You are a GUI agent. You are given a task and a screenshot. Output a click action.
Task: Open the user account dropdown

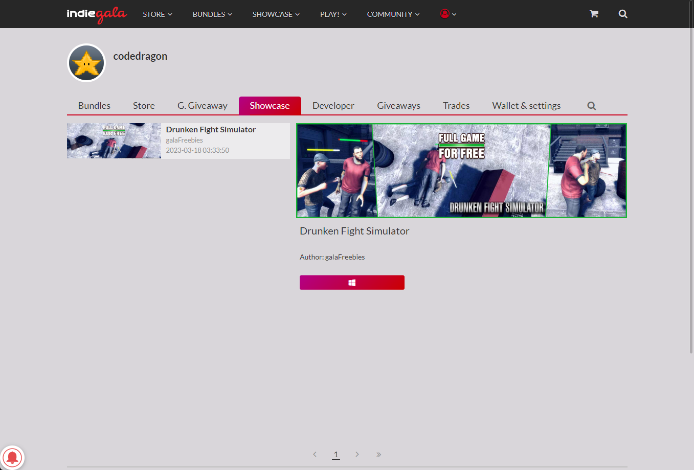449,14
